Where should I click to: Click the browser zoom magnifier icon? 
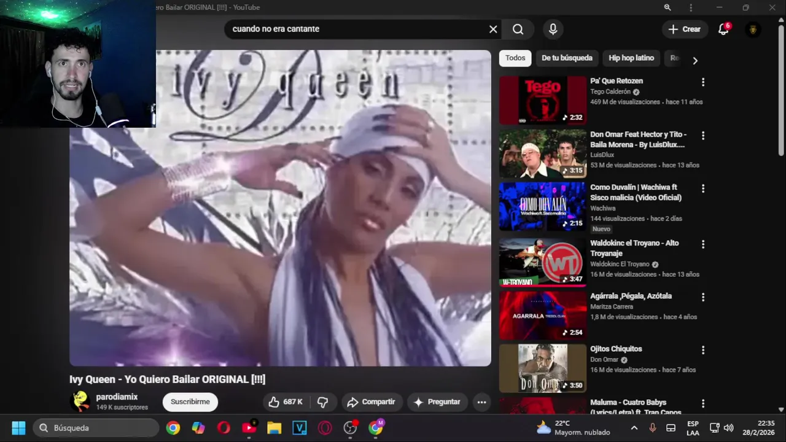click(x=667, y=7)
